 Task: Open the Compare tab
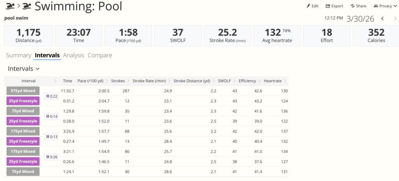coord(100,55)
